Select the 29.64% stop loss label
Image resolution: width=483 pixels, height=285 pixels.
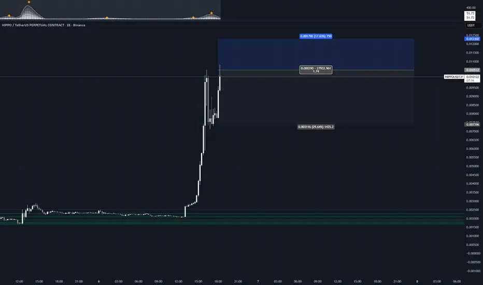tap(316, 126)
